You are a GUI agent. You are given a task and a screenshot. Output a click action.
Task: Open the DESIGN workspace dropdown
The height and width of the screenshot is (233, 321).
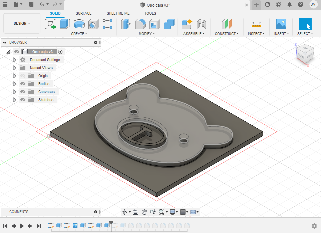tap(22, 23)
